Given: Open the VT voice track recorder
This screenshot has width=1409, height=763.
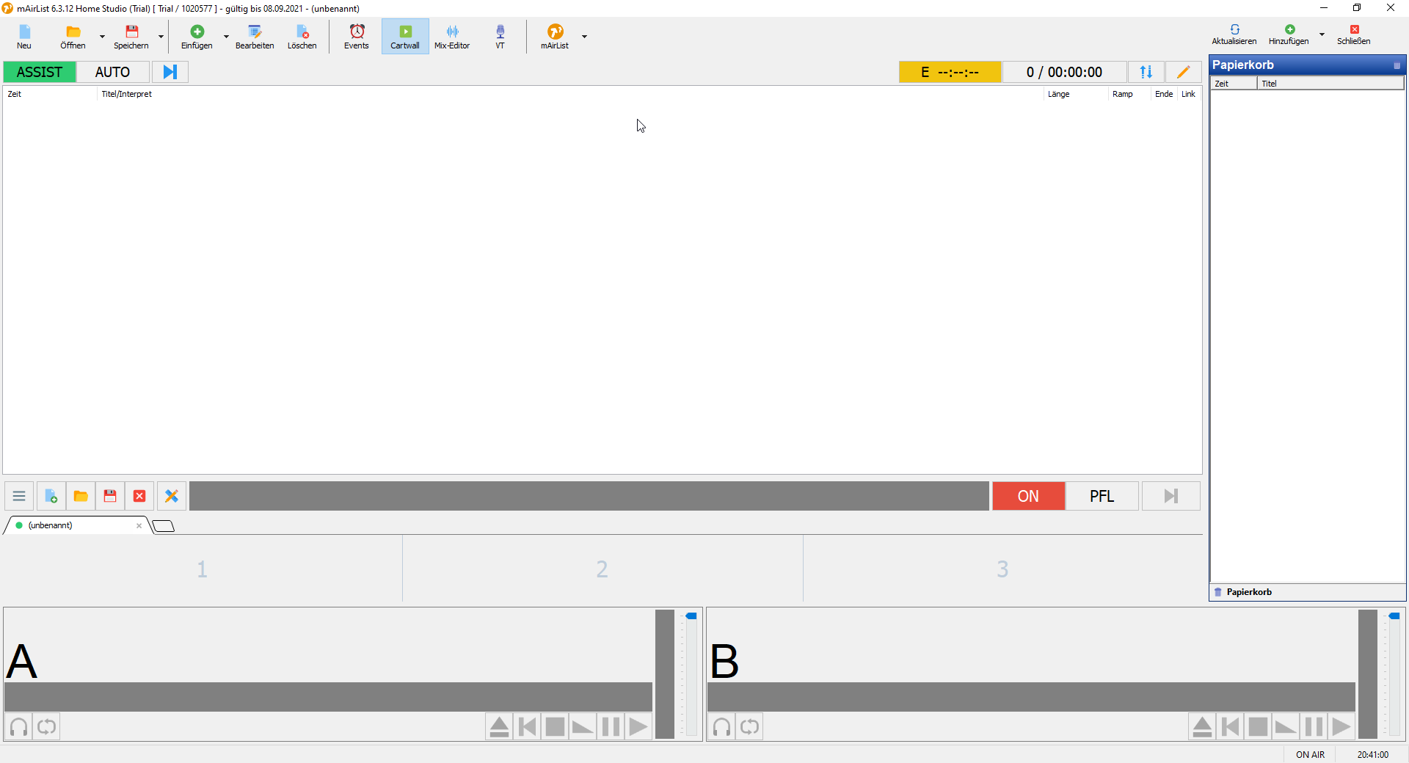Looking at the screenshot, I should 500,36.
